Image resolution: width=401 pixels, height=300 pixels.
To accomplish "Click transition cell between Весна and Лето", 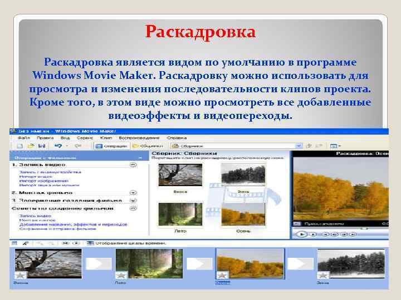I will tap(99, 263).
